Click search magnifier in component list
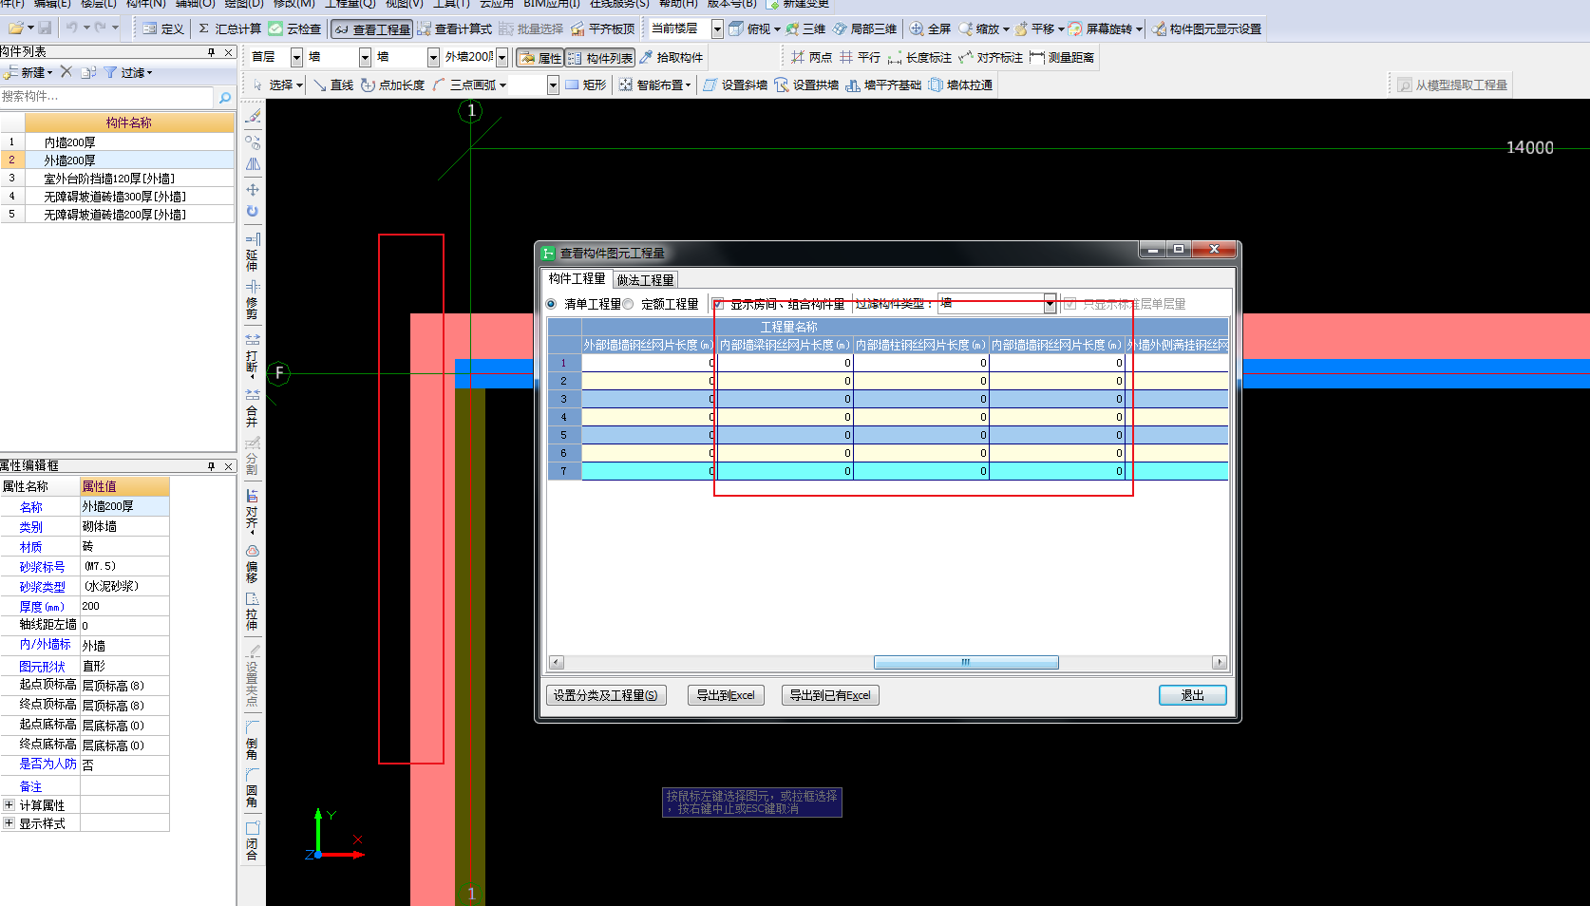The height and width of the screenshot is (906, 1590). pyautogui.click(x=225, y=97)
